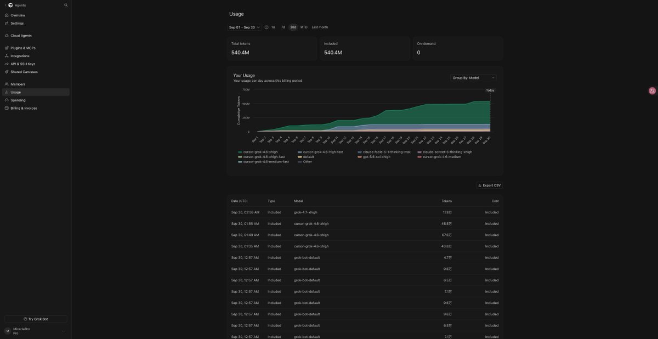The width and height of the screenshot is (658, 339).
Task: Click the Settings sliders icon
Action: click(x=7, y=23)
